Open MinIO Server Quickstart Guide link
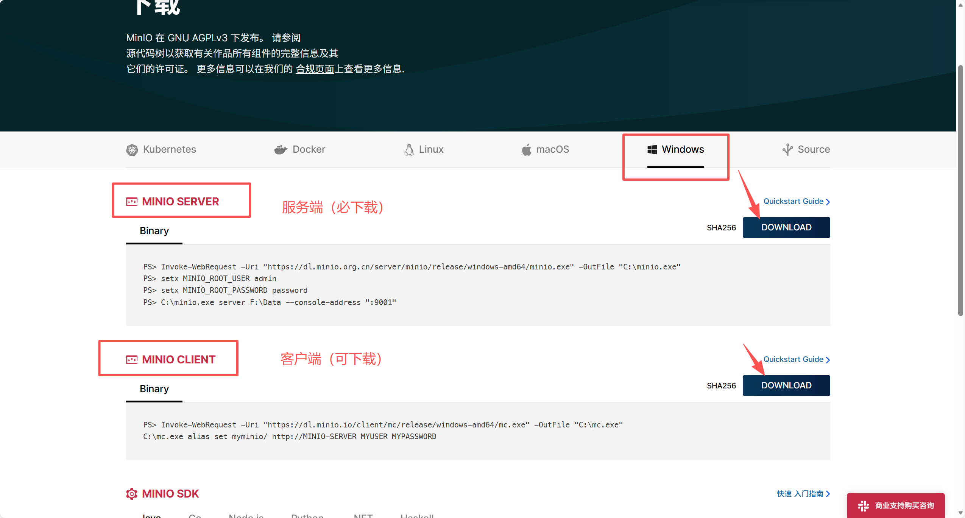 tap(793, 201)
